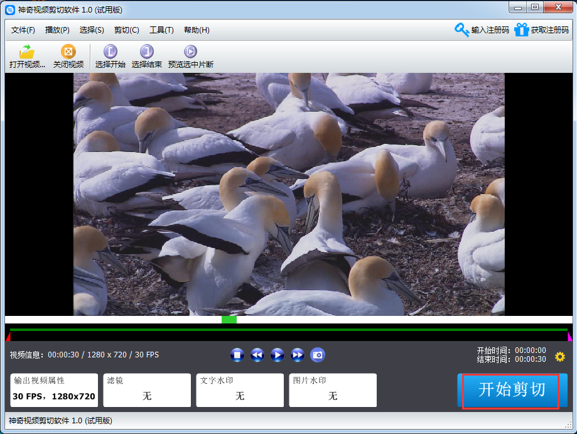Open the Tools (工具) menu

161,30
